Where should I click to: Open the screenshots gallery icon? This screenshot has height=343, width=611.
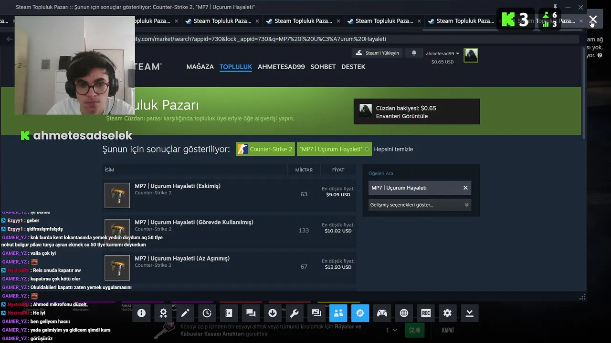(316, 313)
